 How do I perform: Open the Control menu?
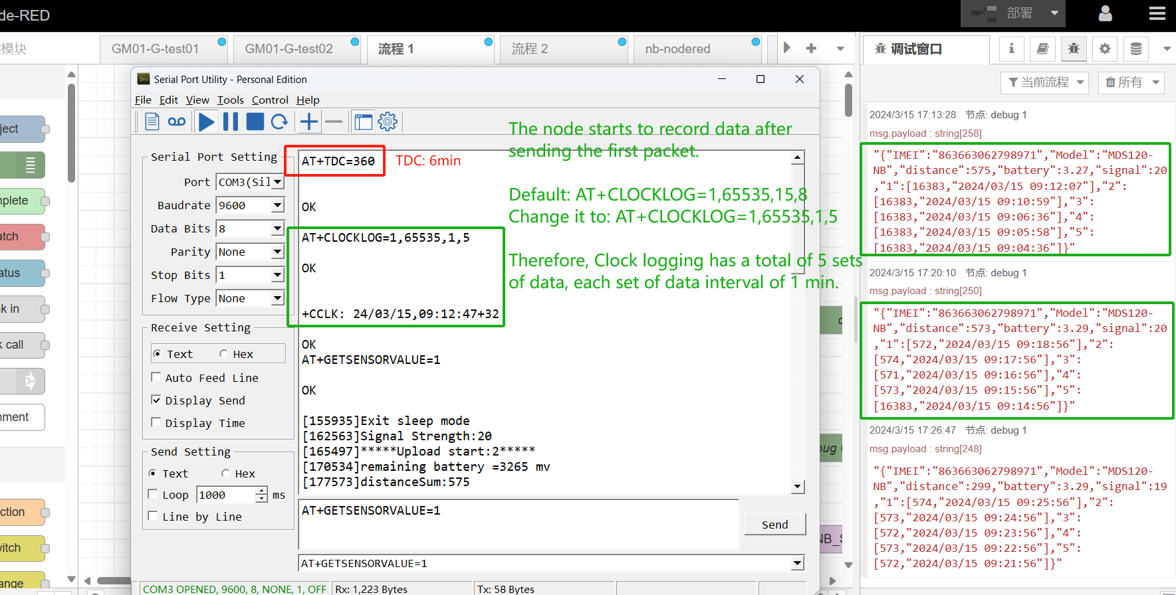pos(270,100)
